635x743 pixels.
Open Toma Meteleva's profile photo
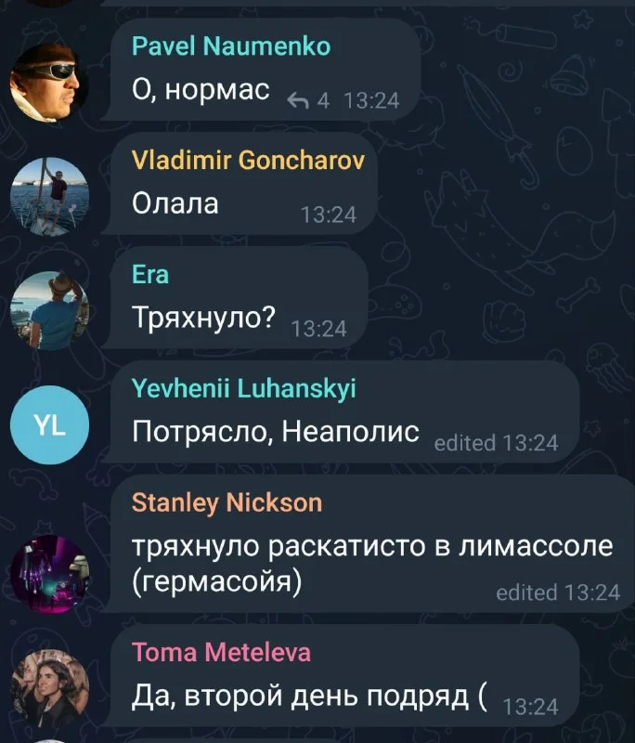(x=49, y=688)
